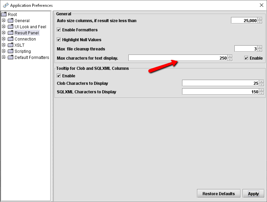Select UI Look and Feel label
The height and width of the screenshot is (202, 267).
click(x=30, y=27)
